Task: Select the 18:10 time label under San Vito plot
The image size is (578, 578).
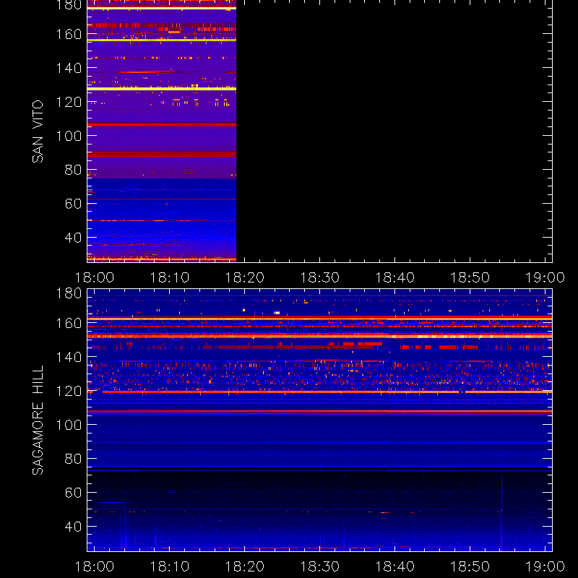Action: pos(170,277)
